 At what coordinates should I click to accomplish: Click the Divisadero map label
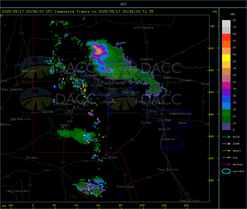(60, 22)
